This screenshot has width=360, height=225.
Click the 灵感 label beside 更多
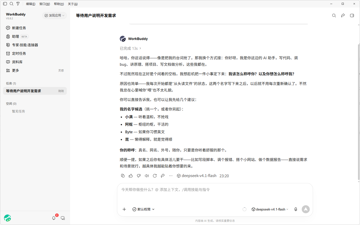[x=61, y=70]
